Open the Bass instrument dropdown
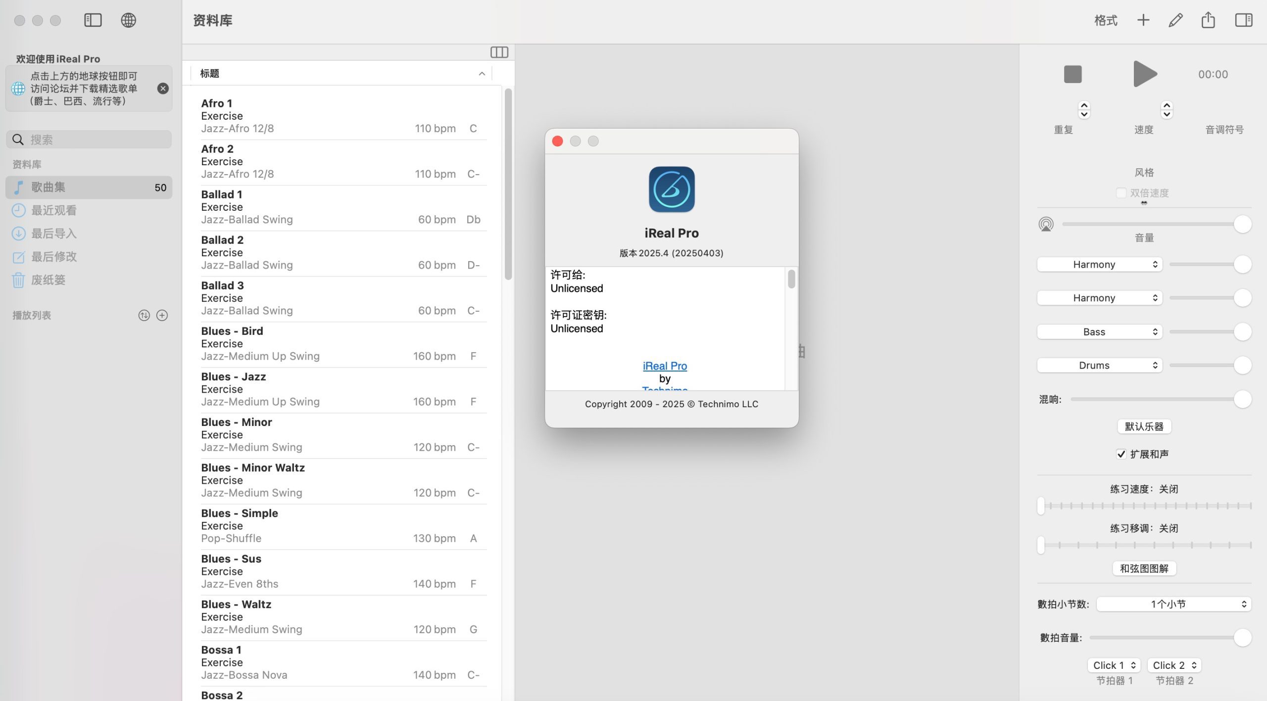Image resolution: width=1267 pixels, height=701 pixels. click(x=1099, y=332)
